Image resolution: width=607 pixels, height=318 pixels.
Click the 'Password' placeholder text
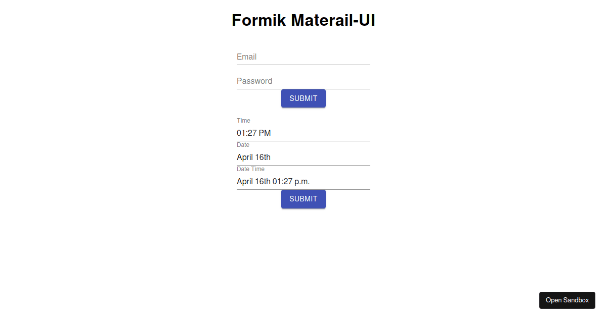pos(254,81)
